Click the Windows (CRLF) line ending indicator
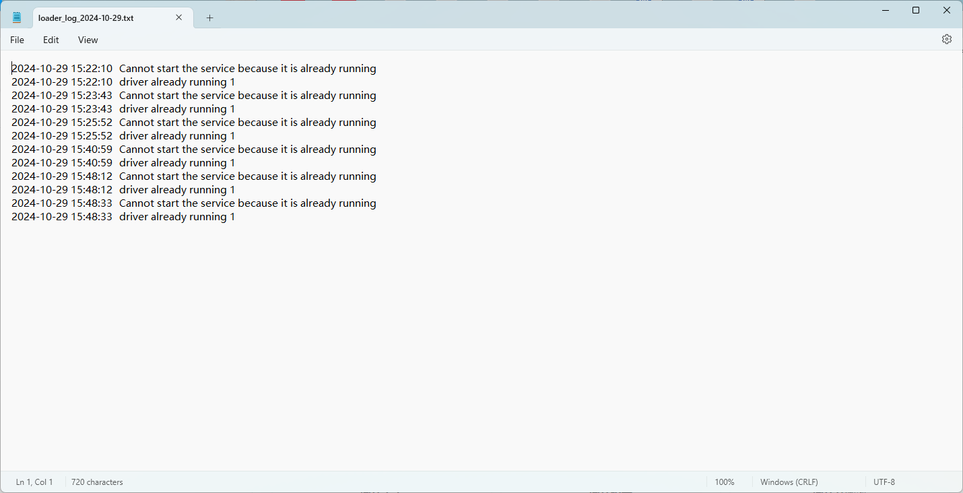963x493 pixels. pyautogui.click(x=789, y=482)
